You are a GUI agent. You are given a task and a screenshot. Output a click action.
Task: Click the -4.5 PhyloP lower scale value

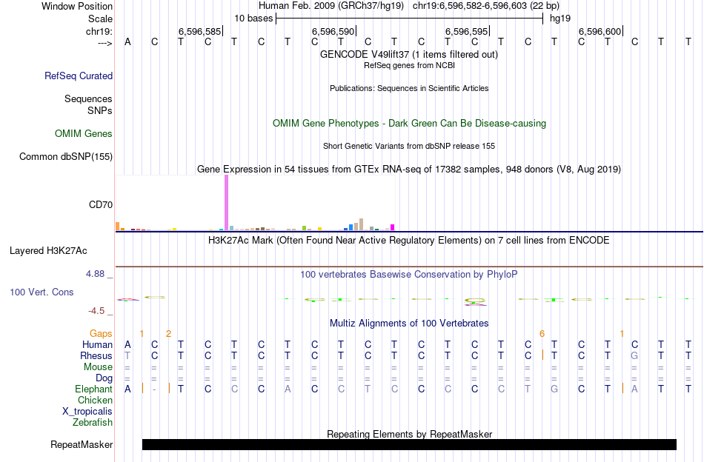click(96, 311)
